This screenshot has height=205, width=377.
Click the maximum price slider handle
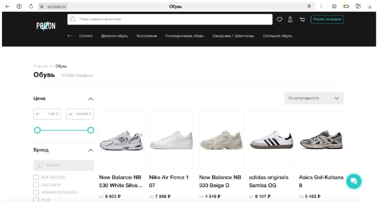coord(91,130)
